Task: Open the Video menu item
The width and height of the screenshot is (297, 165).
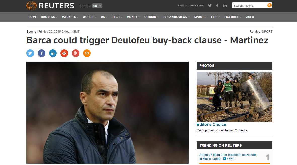Action: pos(250,17)
